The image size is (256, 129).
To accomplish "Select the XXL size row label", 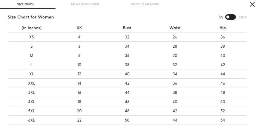I will coord(31,83).
